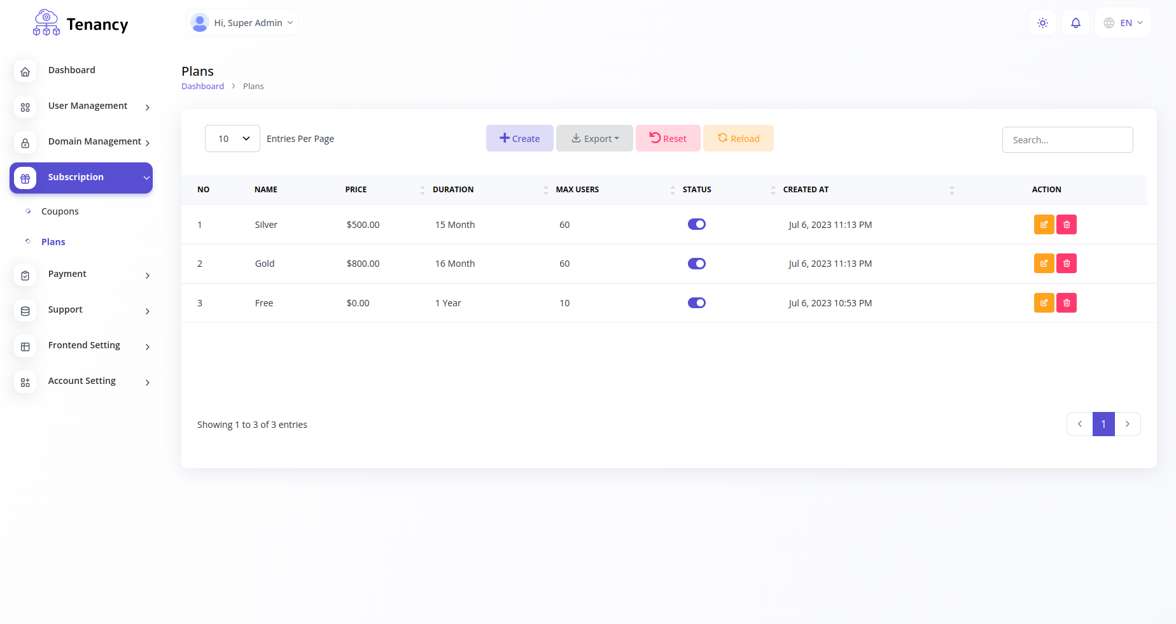
Task: Edit the Gold plan
Action: [1044, 264]
